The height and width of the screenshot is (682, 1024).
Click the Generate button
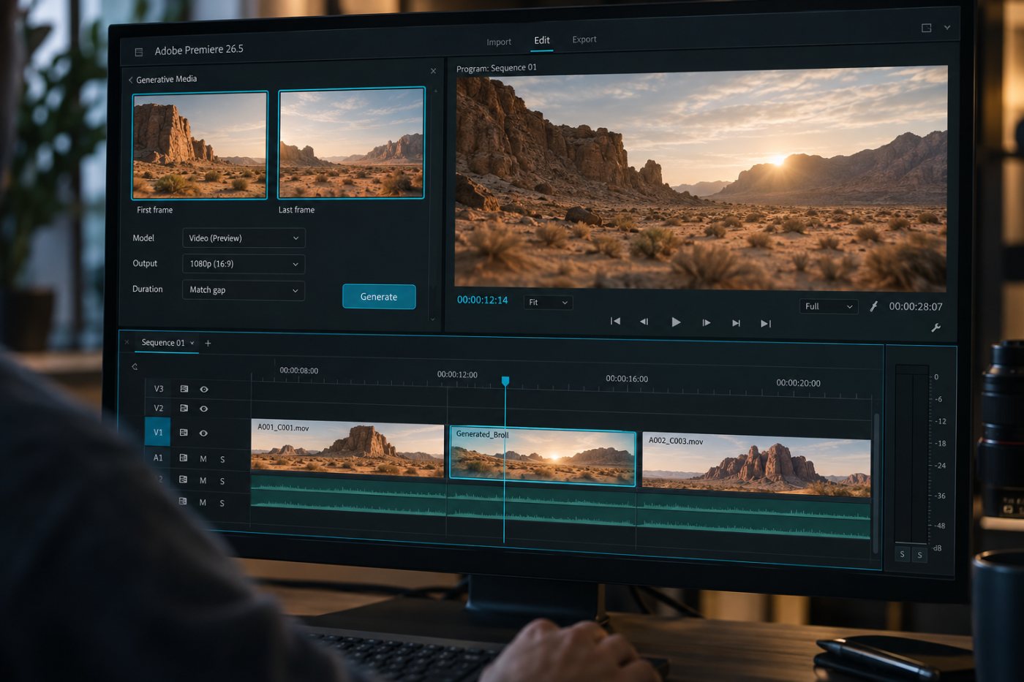click(x=379, y=297)
